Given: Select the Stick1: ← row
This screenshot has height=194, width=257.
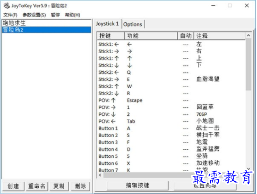Looking at the screenshot, I should [x=171, y=44].
